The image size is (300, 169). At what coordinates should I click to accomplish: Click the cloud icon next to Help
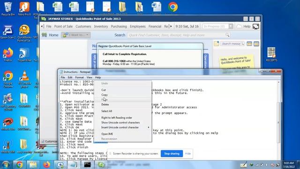click(239, 26)
